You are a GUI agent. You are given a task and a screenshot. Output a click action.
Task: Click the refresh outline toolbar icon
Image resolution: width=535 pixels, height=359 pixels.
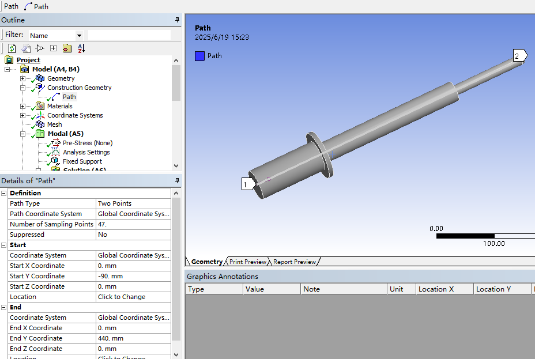tap(12, 48)
